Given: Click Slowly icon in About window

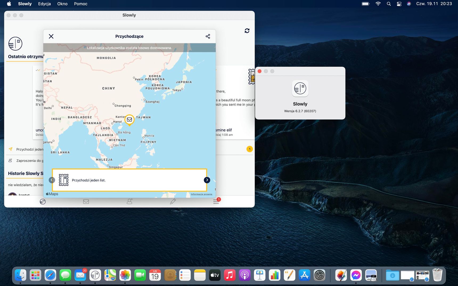Looking at the screenshot, I should [x=300, y=88].
